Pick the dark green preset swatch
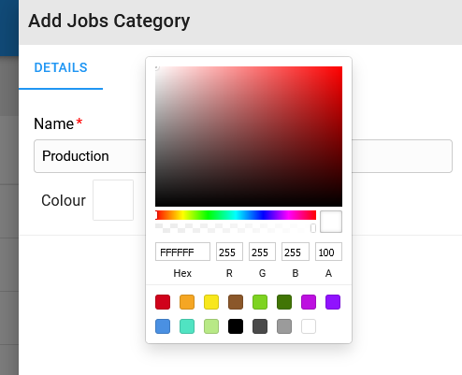This screenshot has height=375, width=462. pyautogui.click(x=284, y=302)
